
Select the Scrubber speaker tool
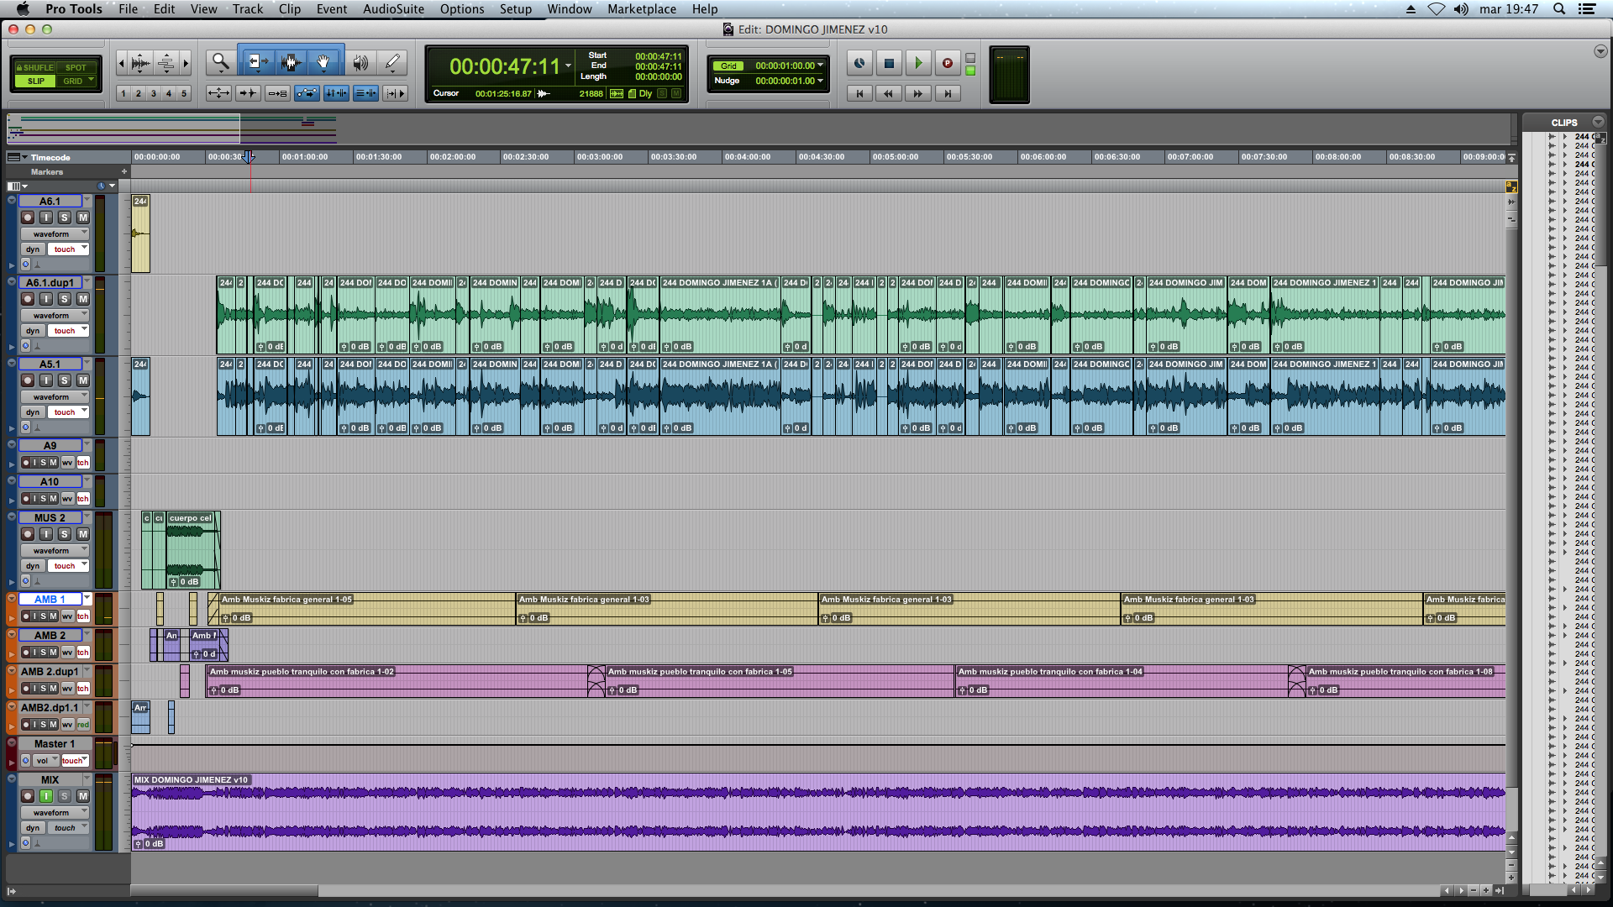click(360, 62)
